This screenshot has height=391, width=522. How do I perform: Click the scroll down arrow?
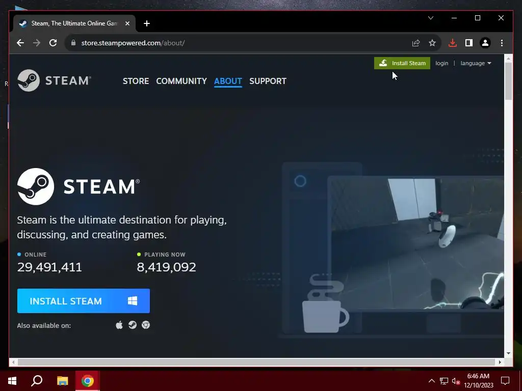508,353
